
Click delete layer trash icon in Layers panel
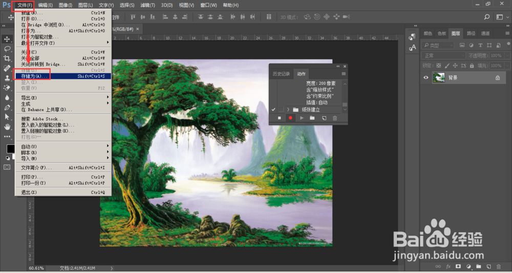pyautogui.click(x=498, y=266)
